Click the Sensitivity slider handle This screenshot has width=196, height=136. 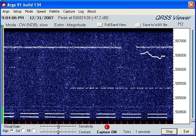58,127
